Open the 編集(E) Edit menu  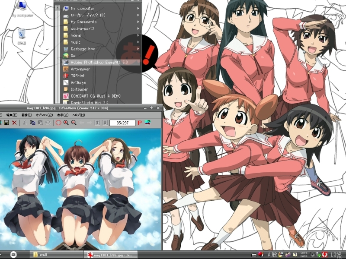[12, 115]
